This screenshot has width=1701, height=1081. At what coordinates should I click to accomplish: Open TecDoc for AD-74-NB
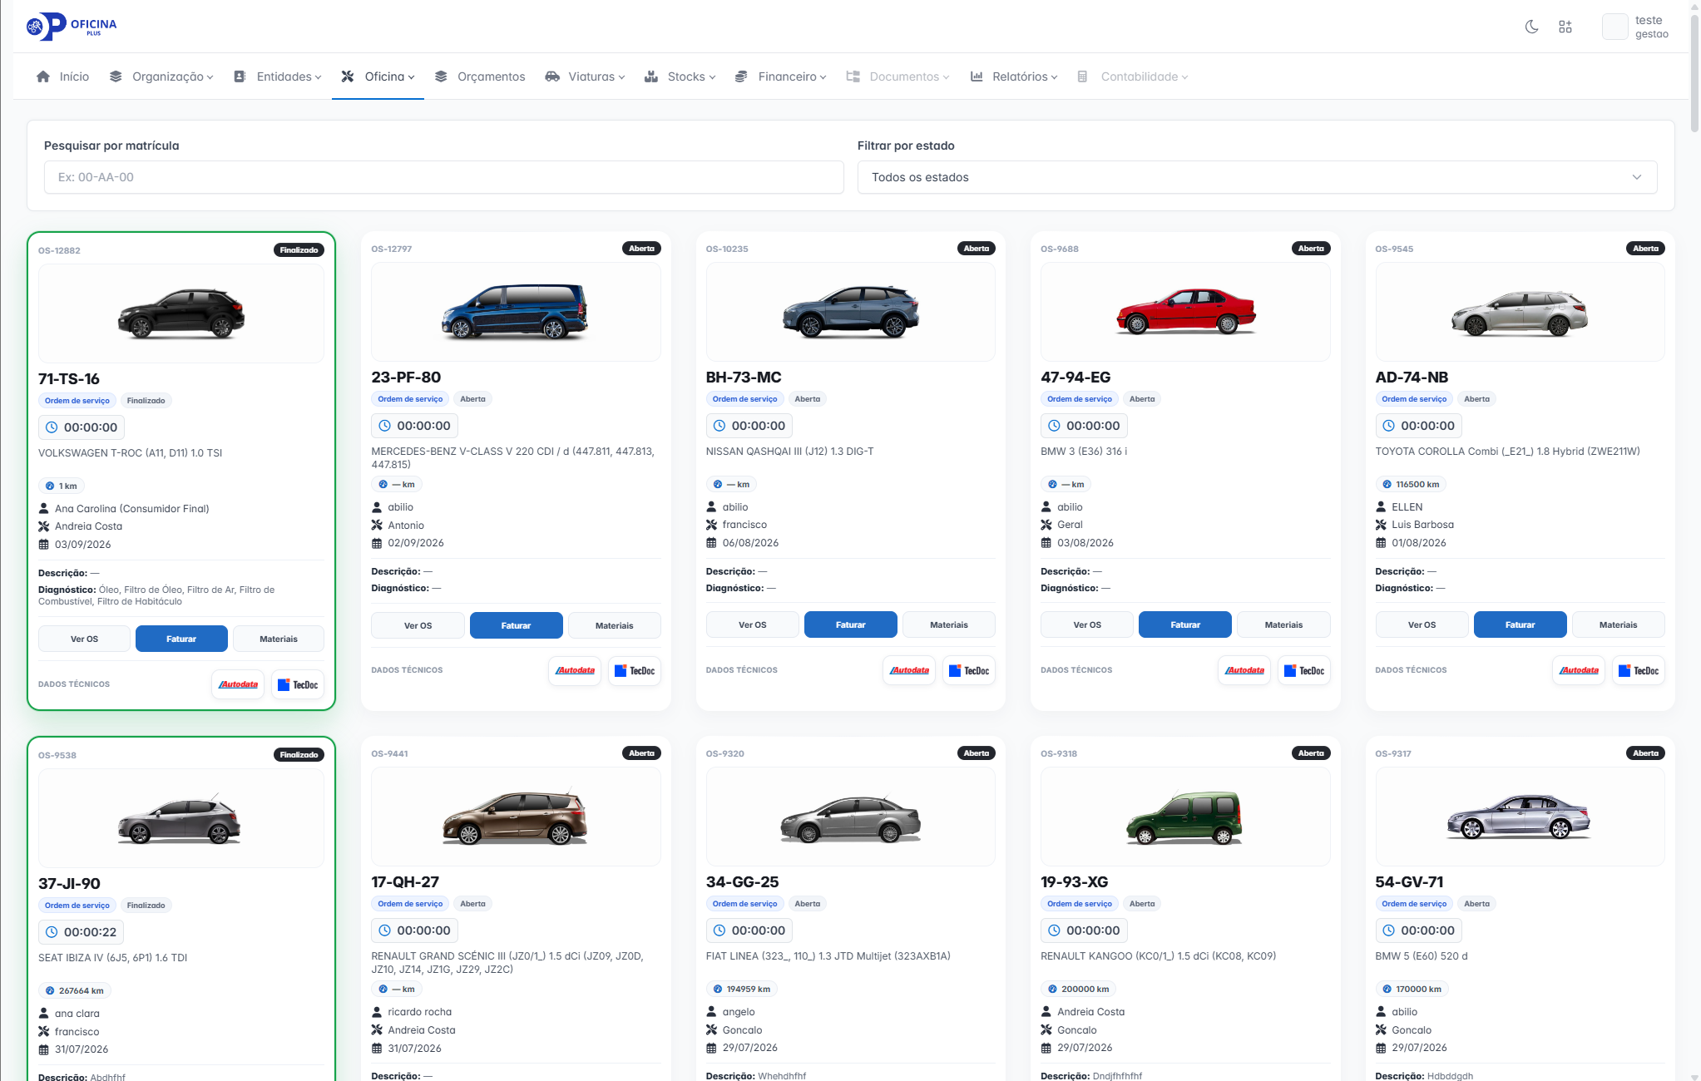coord(1639,670)
